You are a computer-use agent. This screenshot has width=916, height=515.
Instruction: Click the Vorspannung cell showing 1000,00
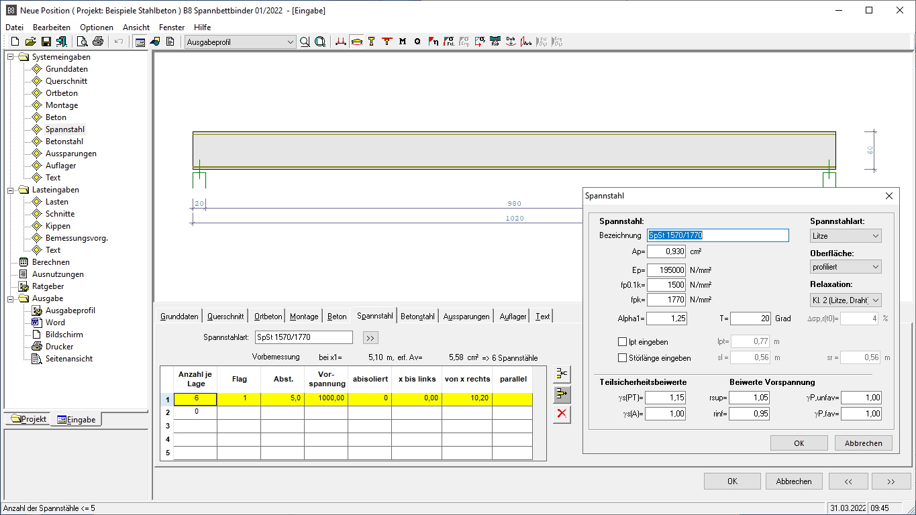[326, 399]
